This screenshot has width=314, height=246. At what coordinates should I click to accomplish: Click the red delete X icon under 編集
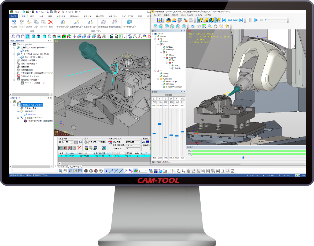[51, 22]
